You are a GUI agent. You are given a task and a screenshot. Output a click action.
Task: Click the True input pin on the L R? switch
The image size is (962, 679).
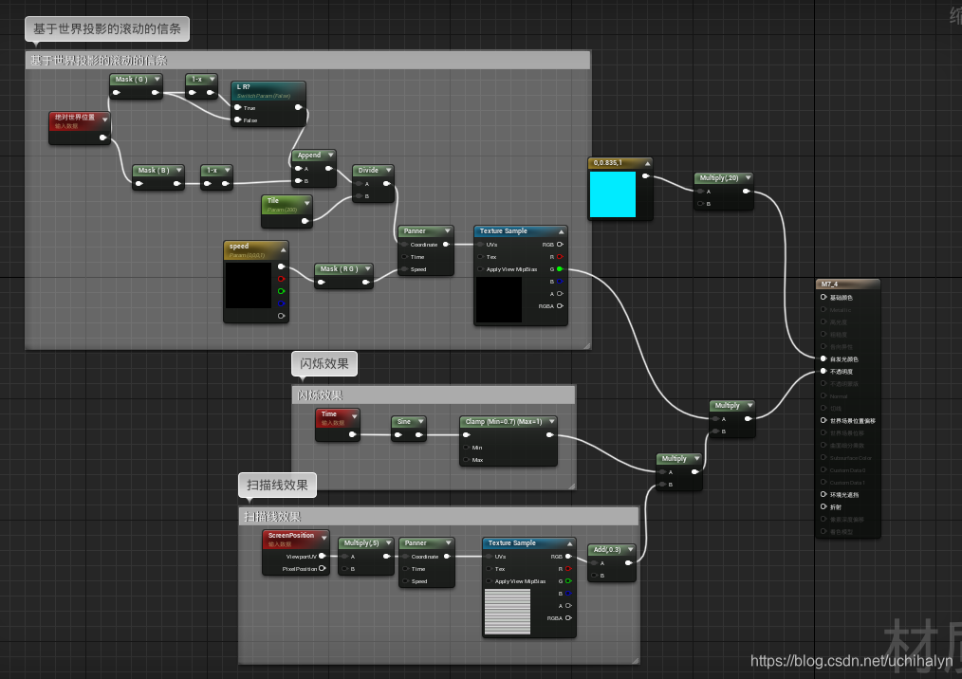237,107
